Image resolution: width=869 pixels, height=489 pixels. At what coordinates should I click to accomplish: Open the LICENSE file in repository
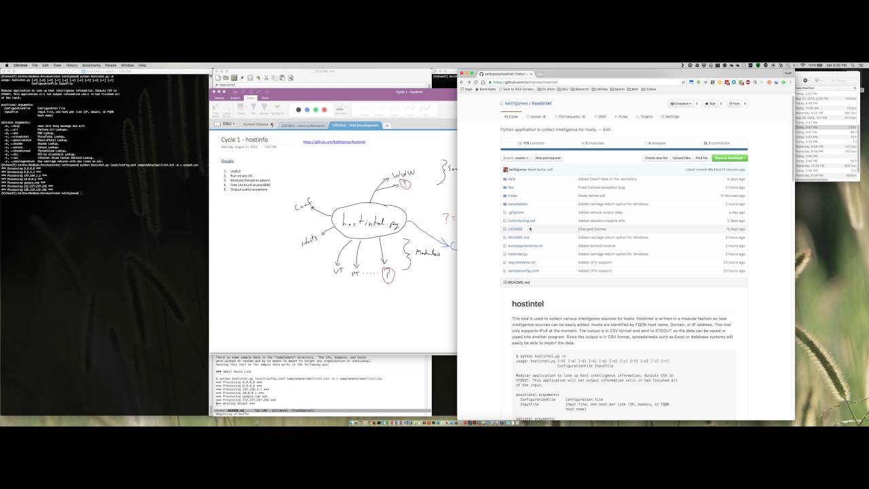pos(515,229)
